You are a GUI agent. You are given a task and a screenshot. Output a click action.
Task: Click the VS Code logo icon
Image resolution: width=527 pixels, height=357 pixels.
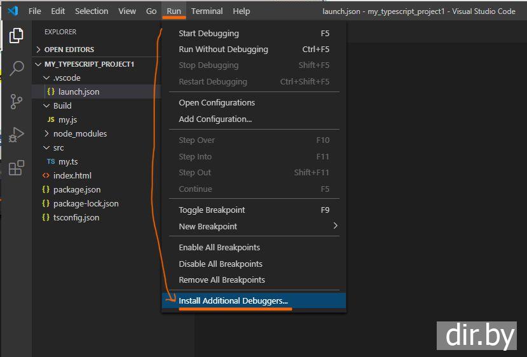[x=13, y=11]
